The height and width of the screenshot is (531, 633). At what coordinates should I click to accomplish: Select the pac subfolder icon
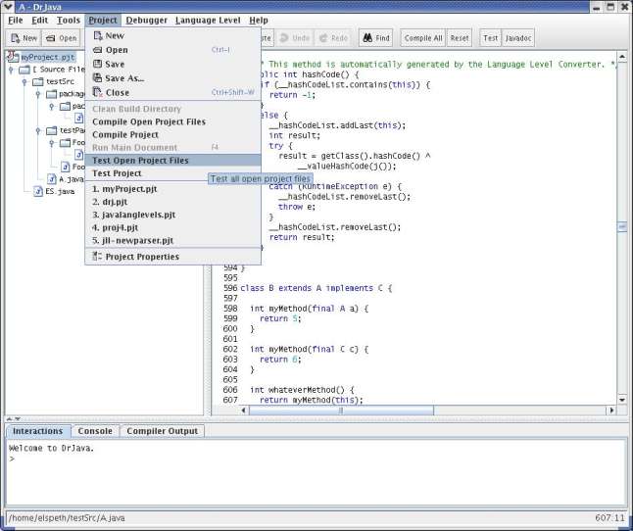coord(65,106)
